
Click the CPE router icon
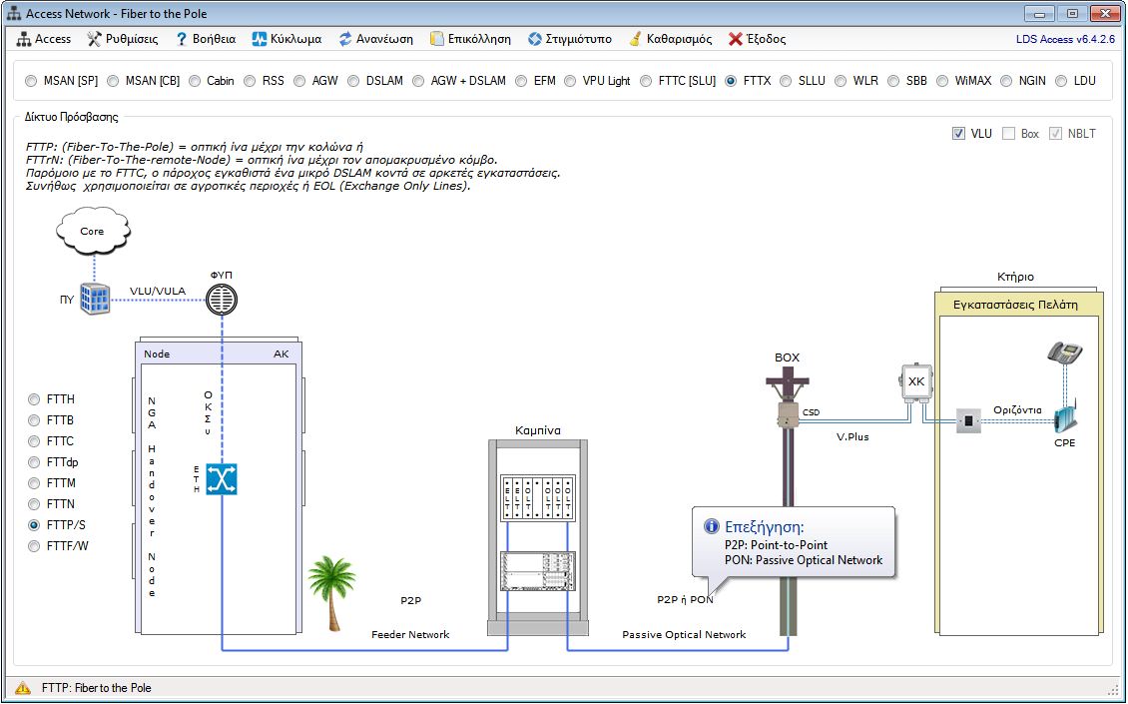pos(1065,416)
